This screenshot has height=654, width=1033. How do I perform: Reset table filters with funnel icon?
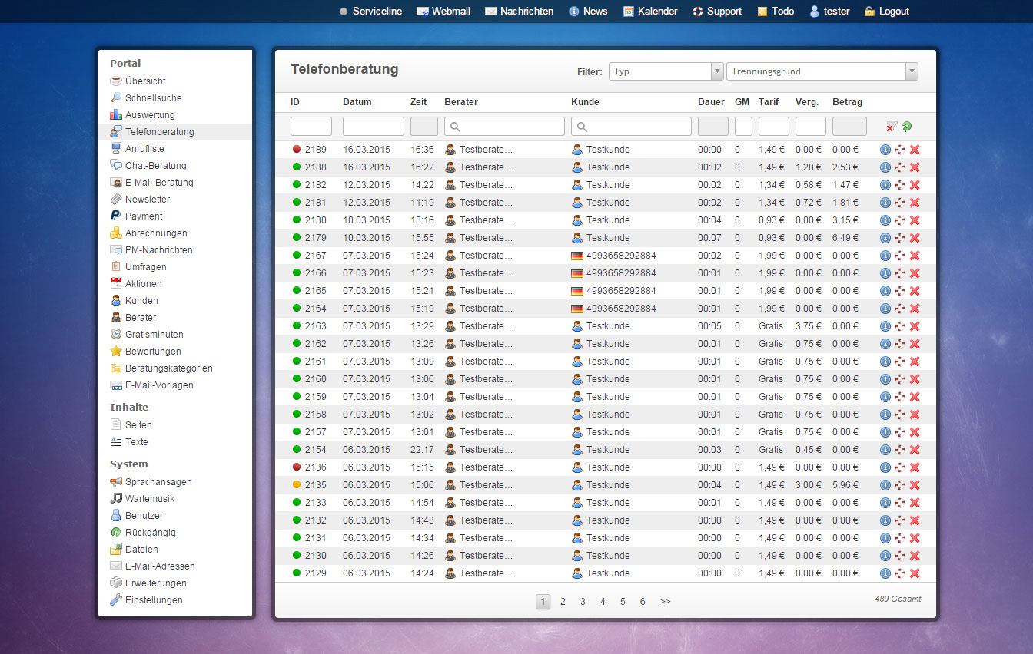click(x=892, y=127)
